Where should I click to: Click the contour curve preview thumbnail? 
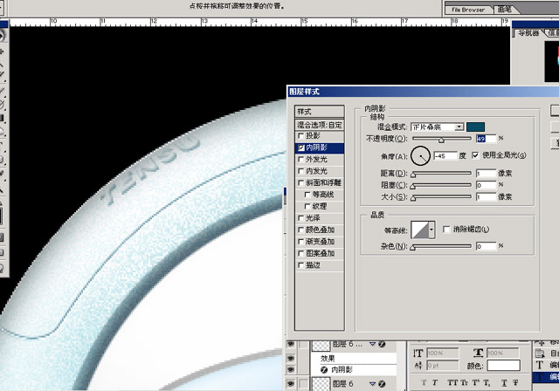[x=420, y=230]
